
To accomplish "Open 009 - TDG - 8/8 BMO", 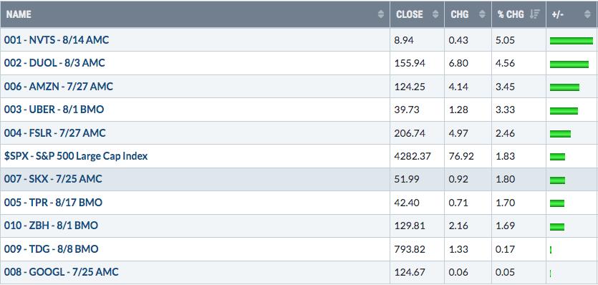I will pos(52,249).
